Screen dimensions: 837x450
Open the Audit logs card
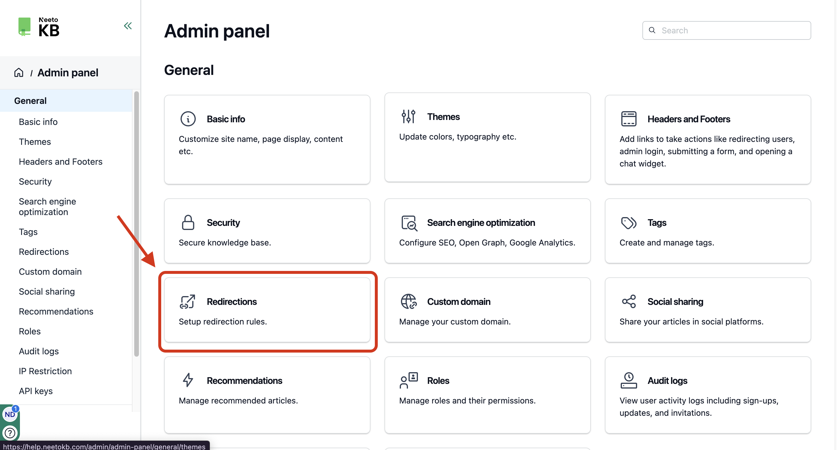click(x=708, y=395)
